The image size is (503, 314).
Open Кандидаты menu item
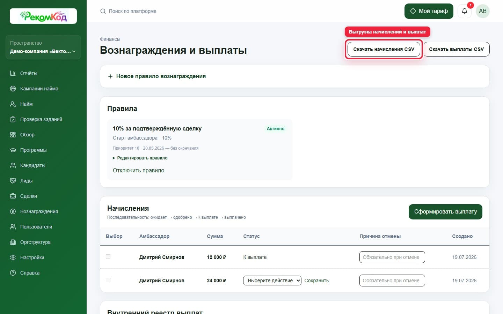[43, 165]
